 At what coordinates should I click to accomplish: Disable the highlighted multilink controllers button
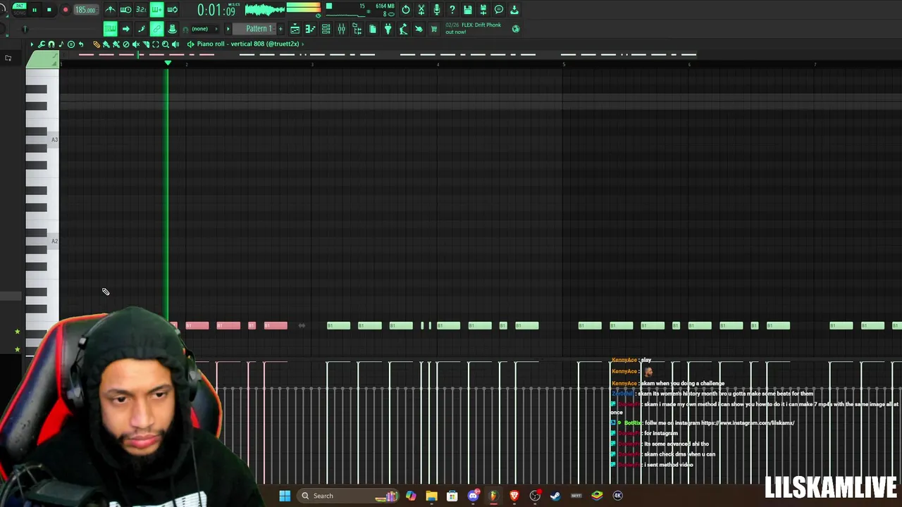tap(156, 29)
